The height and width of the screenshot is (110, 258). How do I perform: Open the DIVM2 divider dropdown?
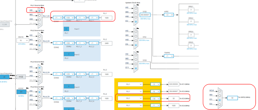coord(58,43)
